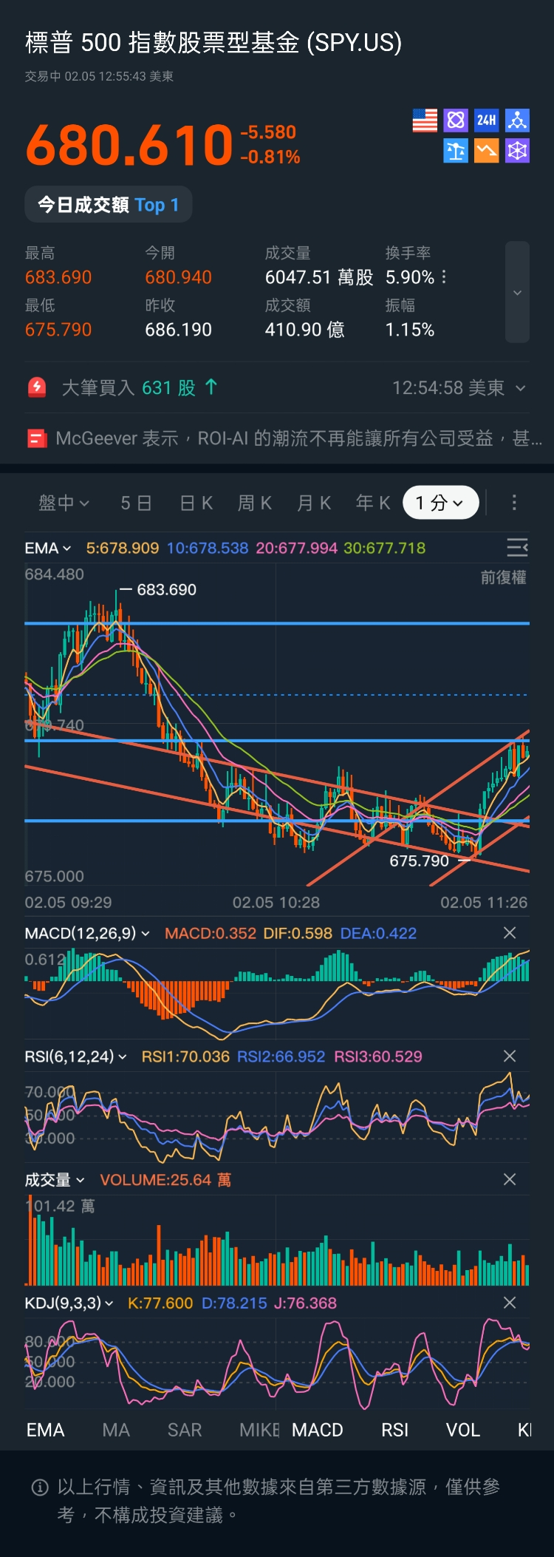The image size is (554, 1557).
Task: Tap the info circle icon in disclaimer
Action: [x=40, y=1488]
